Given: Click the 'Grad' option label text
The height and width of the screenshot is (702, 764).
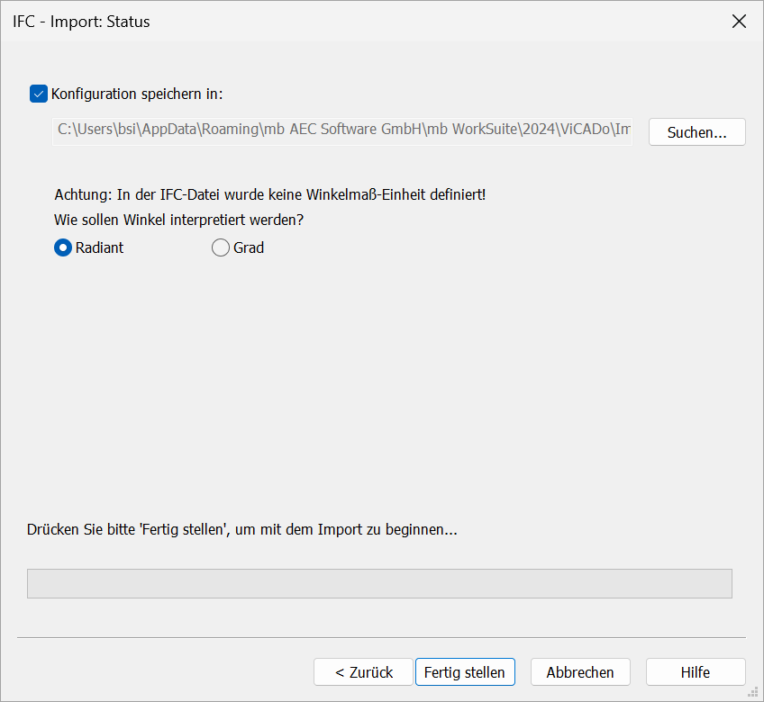Looking at the screenshot, I should point(249,247).
